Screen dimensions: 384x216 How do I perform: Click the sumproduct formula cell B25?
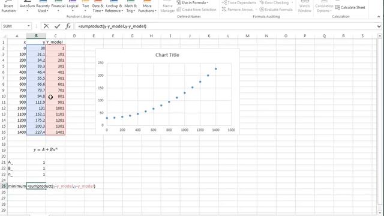tap(36, 186)
